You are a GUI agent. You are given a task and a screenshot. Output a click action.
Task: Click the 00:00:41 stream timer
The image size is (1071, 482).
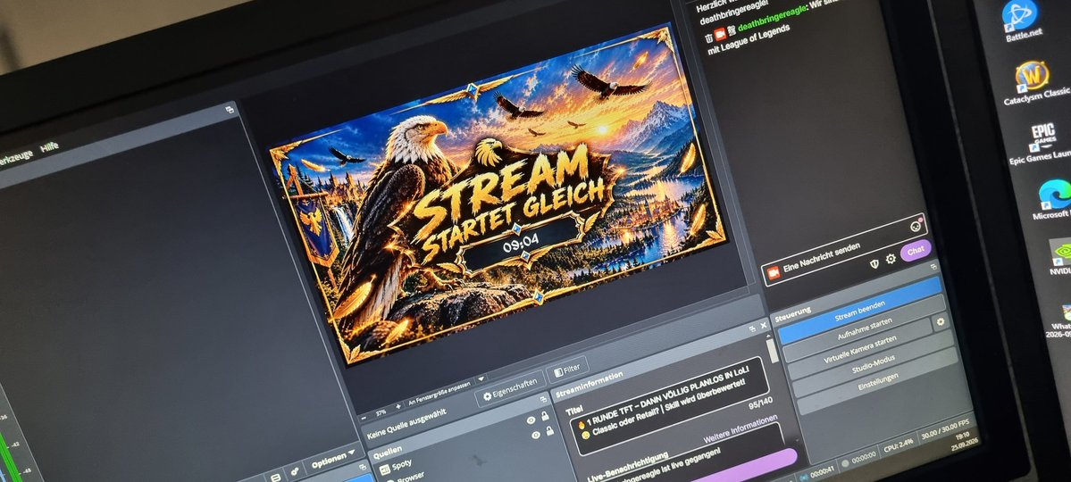(821, 472)
